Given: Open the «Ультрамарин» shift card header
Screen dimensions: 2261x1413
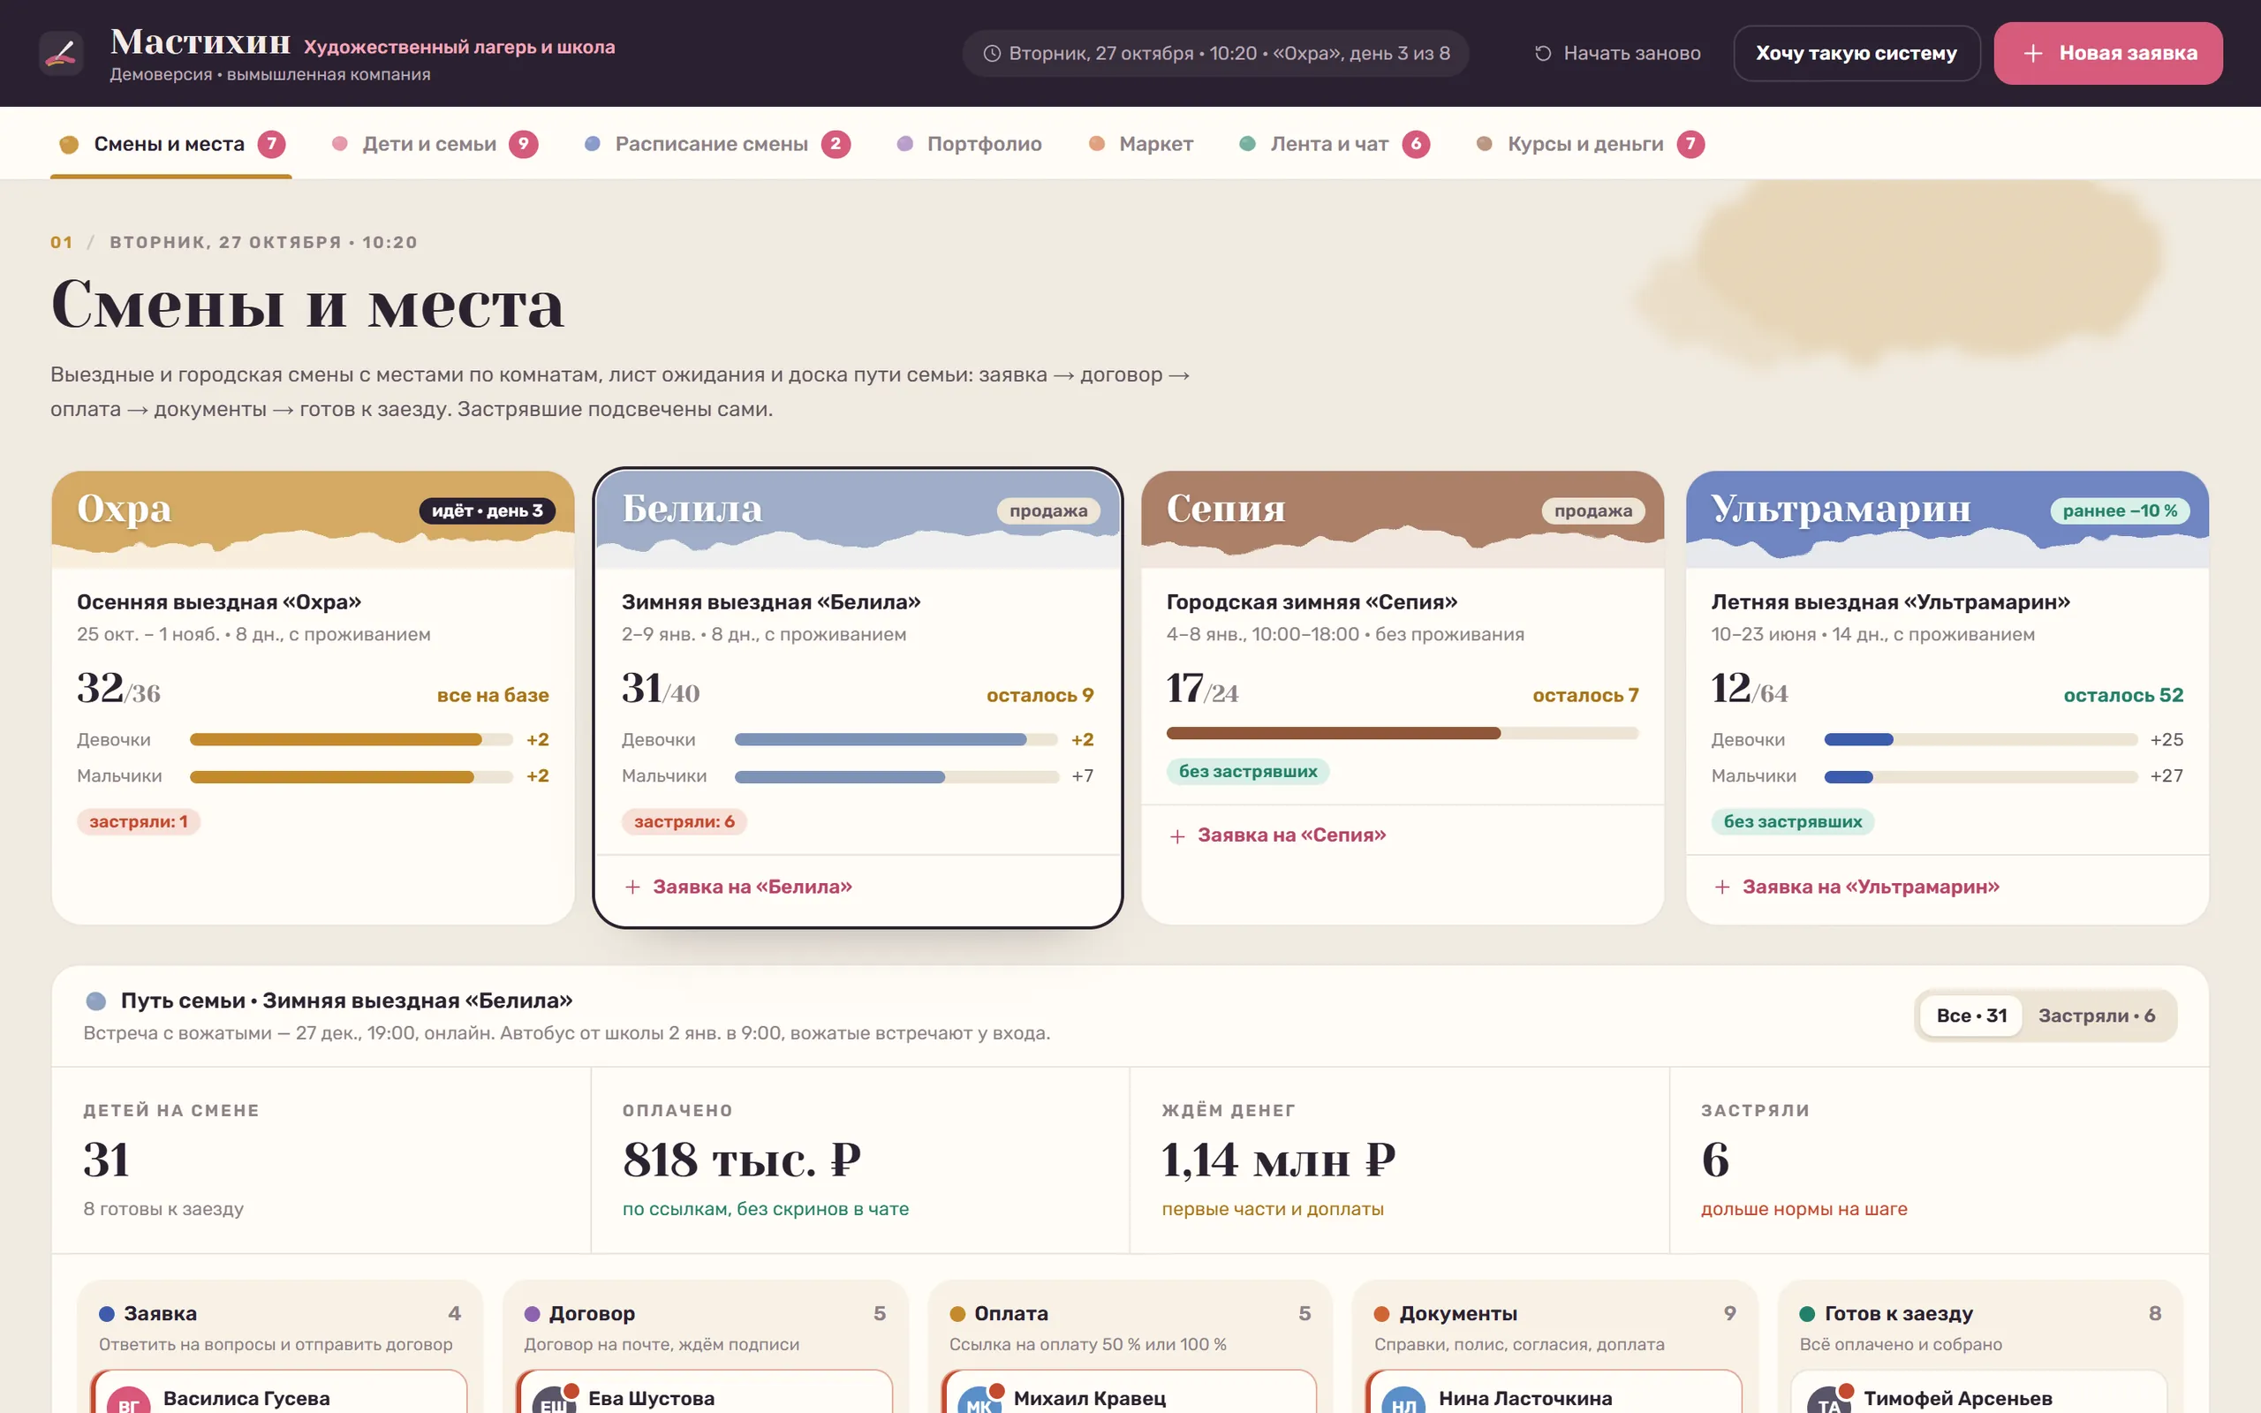Looking at the screenshot, I should (x=1947, y=517).
